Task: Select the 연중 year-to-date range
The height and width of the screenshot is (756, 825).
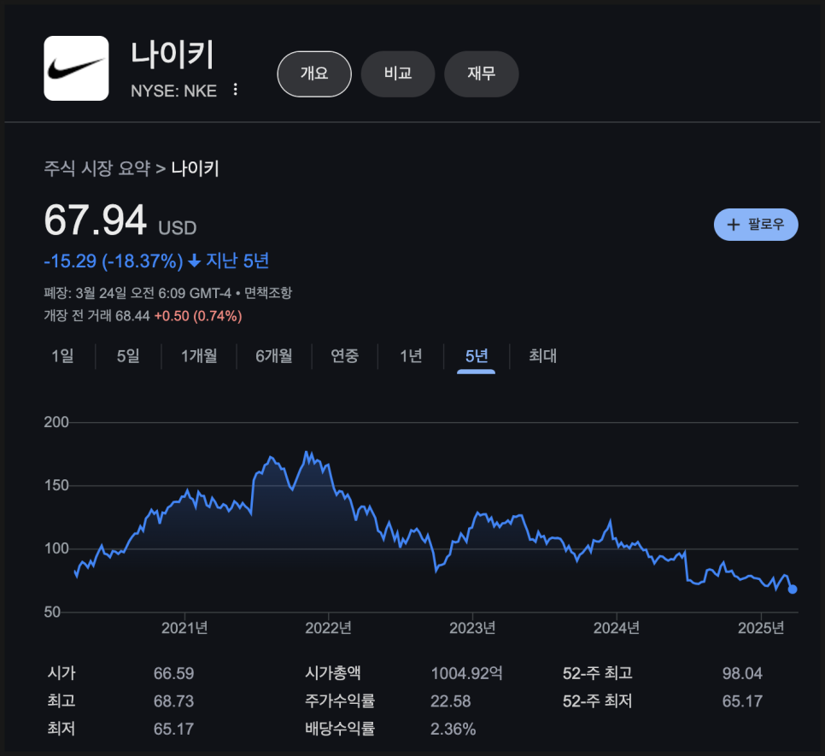Action: pos(345,356)
